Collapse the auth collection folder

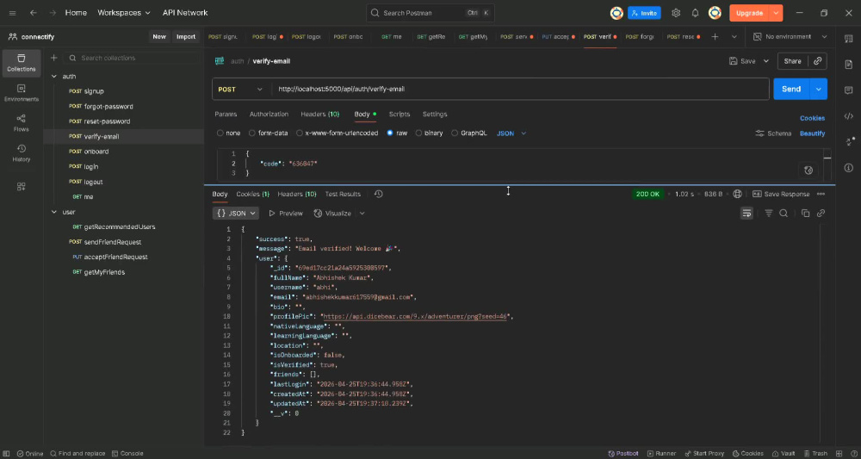[x=53, y=77]
